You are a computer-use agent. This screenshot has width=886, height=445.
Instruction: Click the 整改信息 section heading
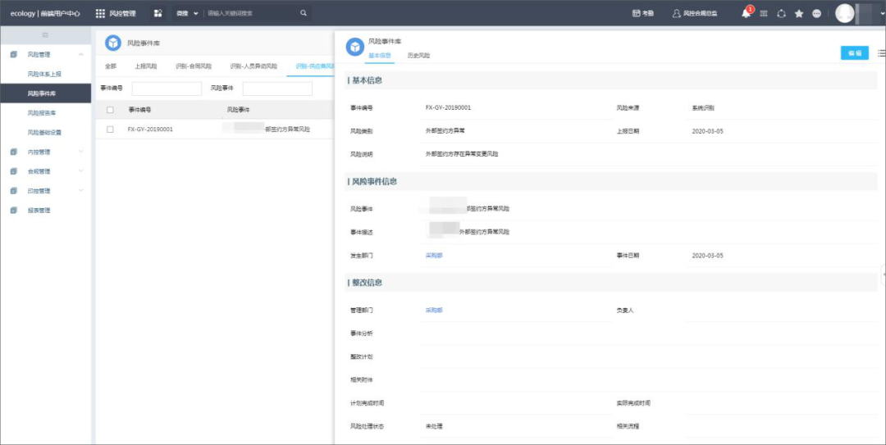(x=368, y=283)
